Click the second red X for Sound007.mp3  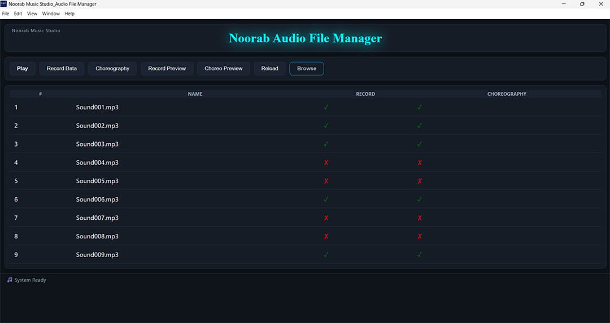[419, 218]
